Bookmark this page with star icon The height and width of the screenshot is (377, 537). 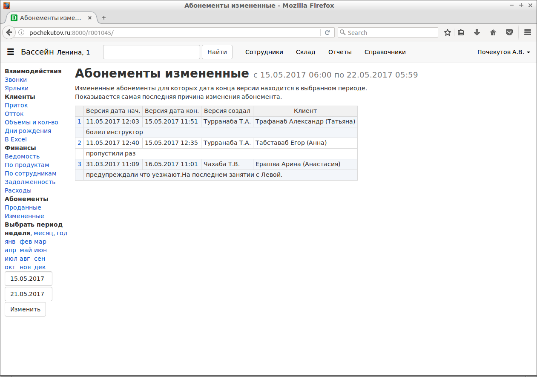coord(447,32)
